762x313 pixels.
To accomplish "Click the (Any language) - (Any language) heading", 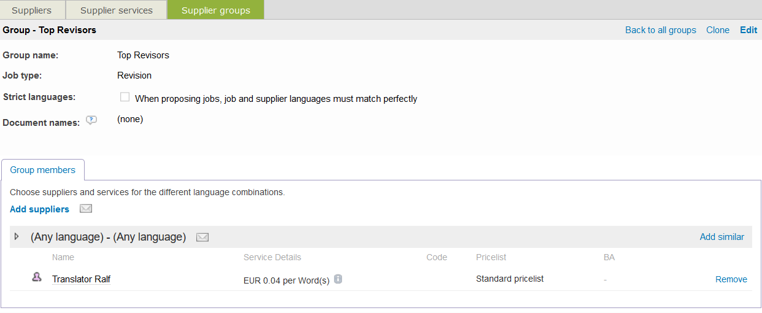I will click(108, 237).
